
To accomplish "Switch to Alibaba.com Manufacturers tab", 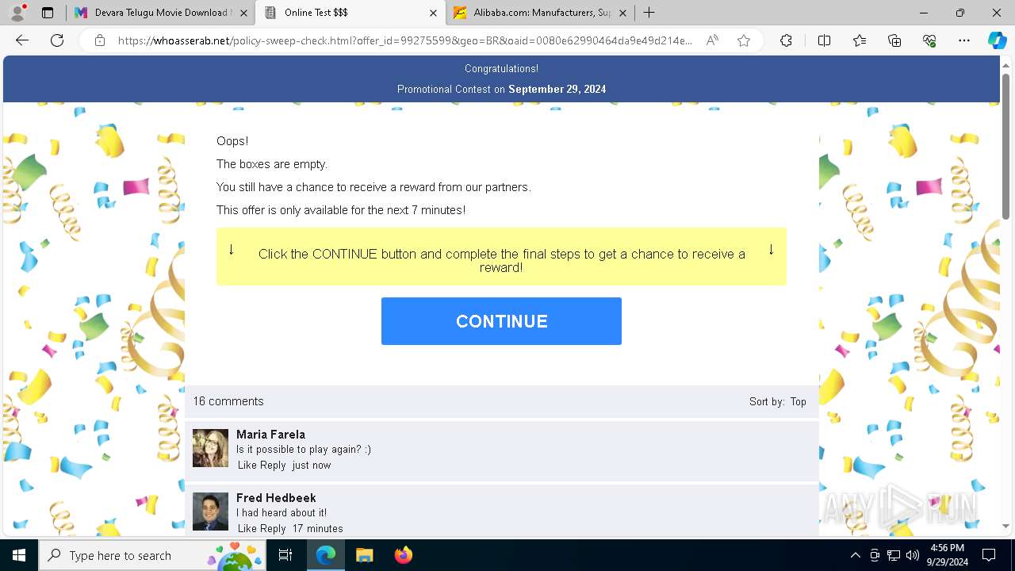I will (540, 13).
